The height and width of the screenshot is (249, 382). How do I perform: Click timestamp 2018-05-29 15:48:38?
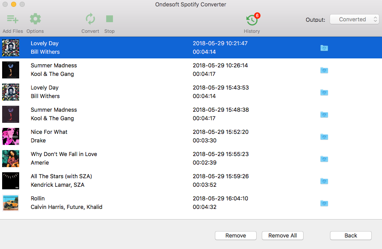click(x=221, y=110)
